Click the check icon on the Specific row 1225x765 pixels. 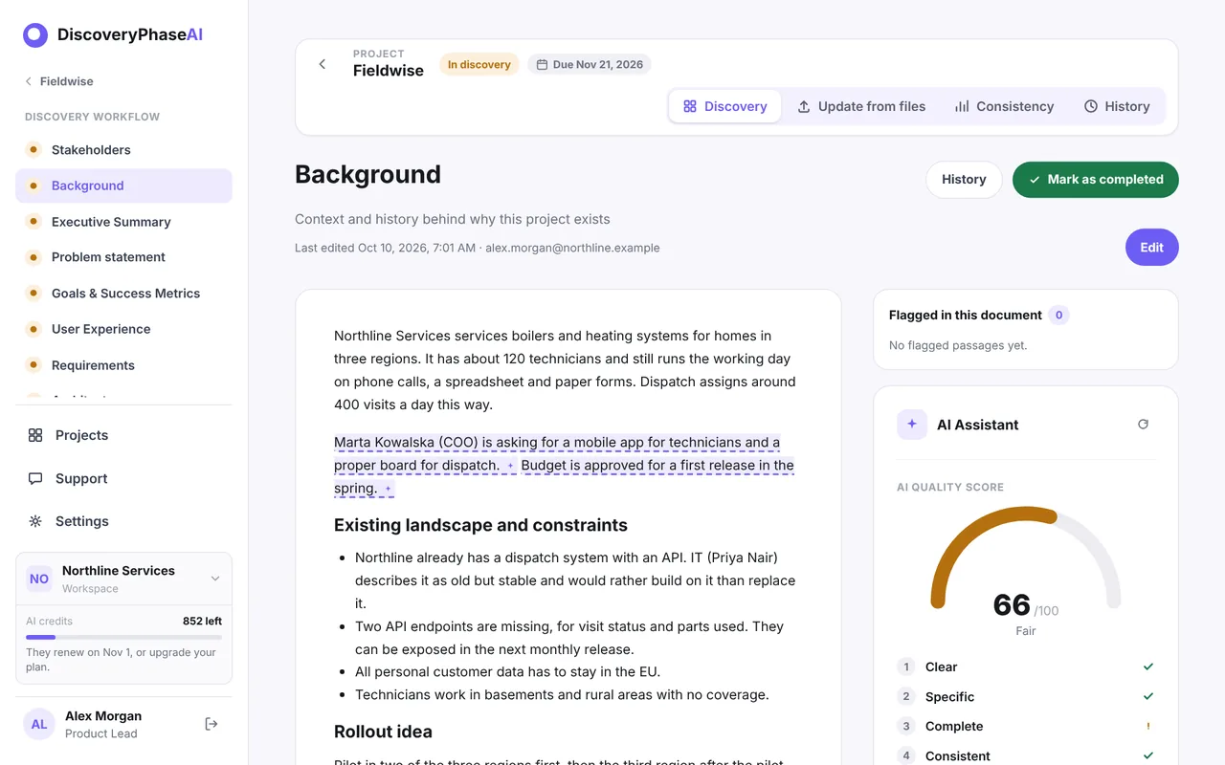(x=1148, y=696)
